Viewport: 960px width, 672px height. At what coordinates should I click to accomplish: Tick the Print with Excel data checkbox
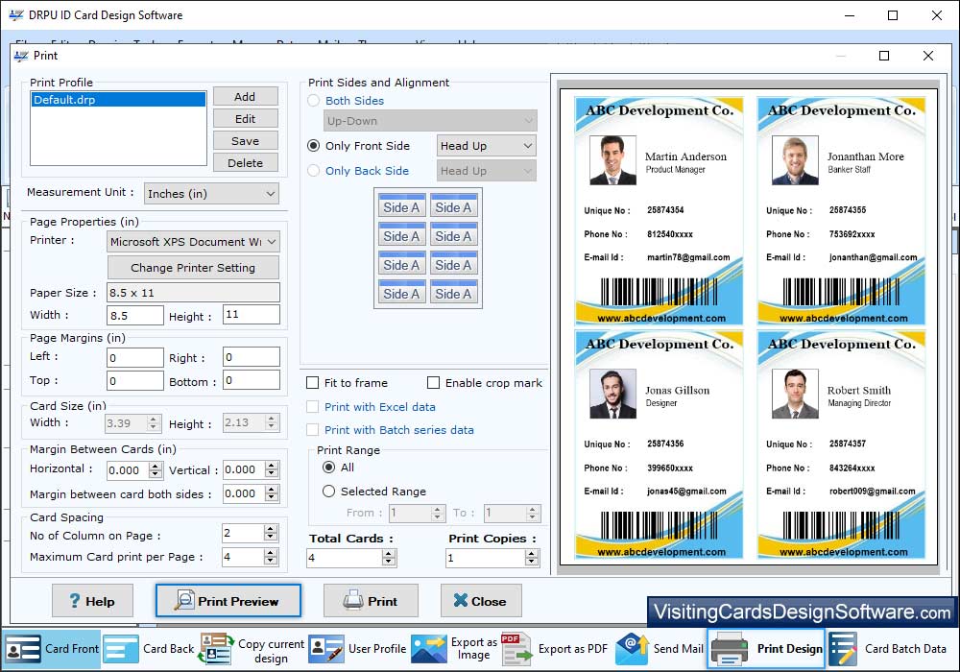(x=312, y=406)
